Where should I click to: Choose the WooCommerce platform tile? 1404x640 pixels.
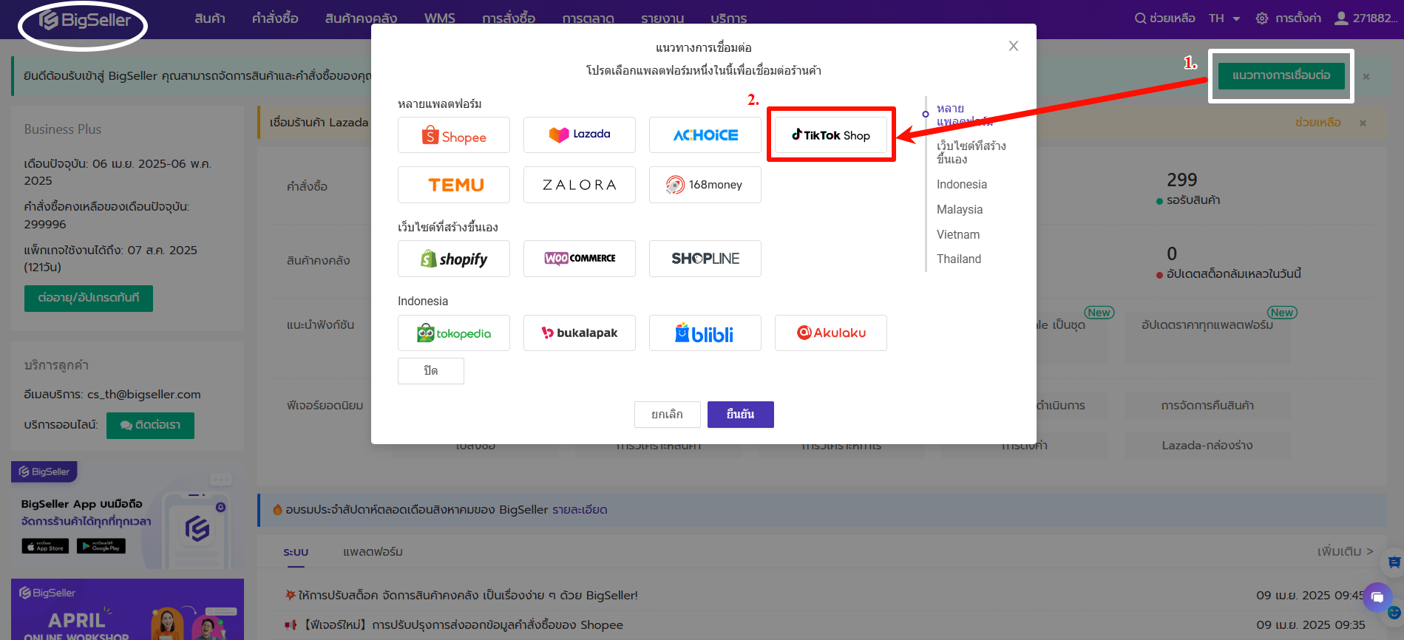pyautogui.click(x=580, y=259)
